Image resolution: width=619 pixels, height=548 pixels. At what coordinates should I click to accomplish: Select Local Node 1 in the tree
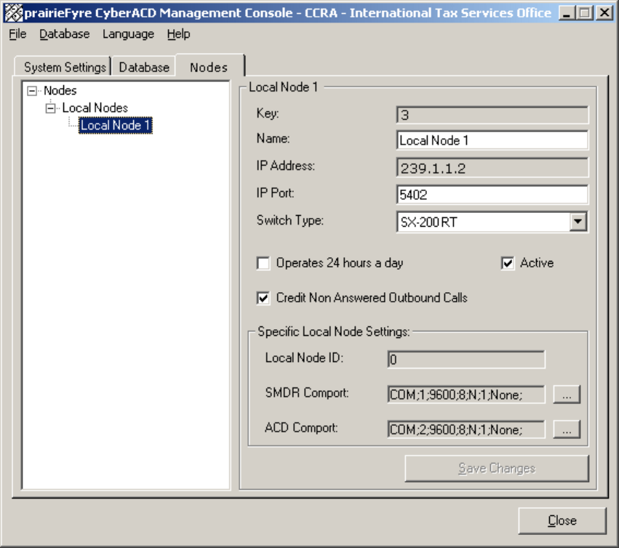[x=115, y=126]
